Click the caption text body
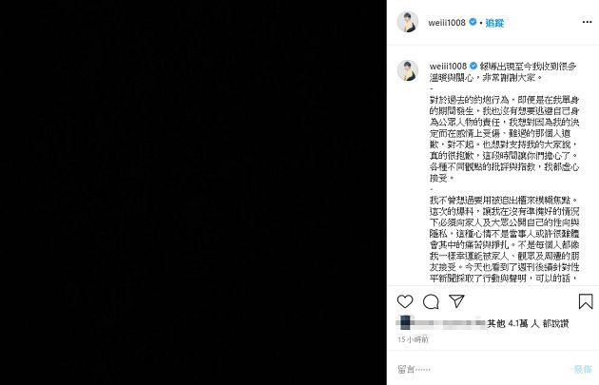 [x=504, y=172]
